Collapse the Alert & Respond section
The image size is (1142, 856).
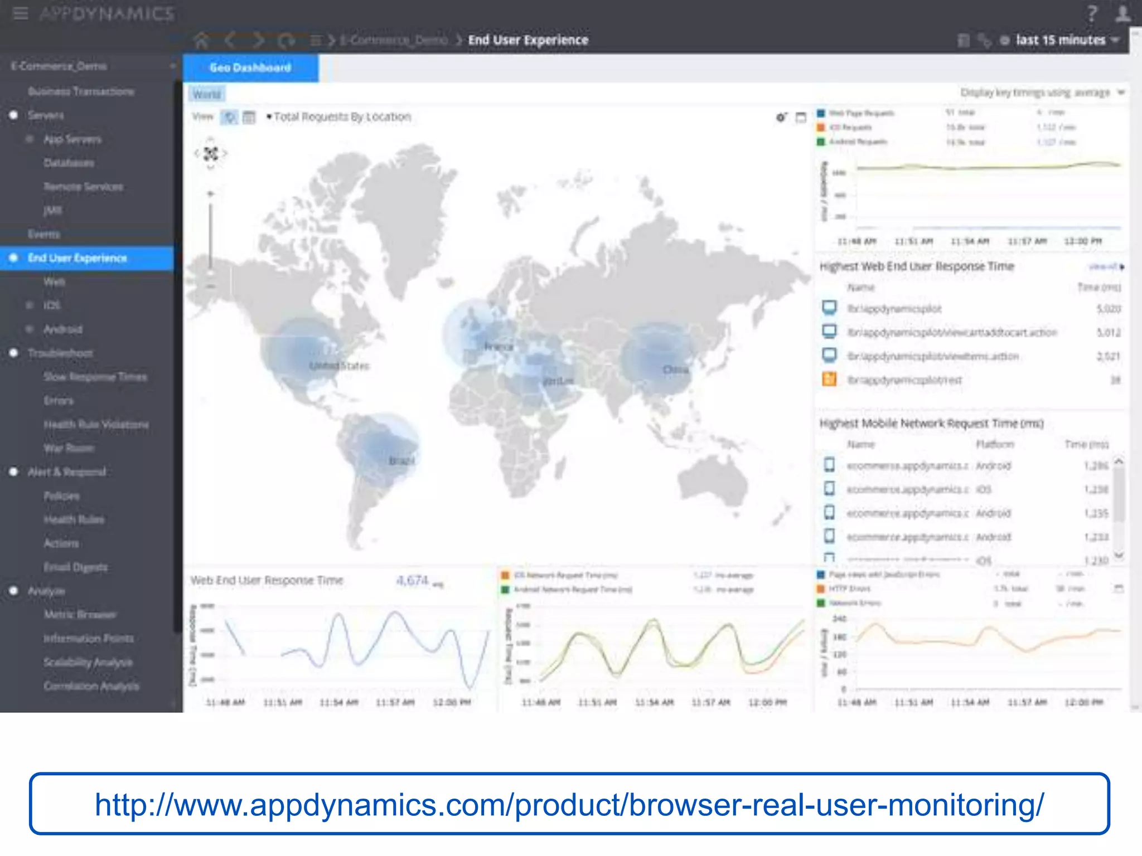(x=14, y=472)
